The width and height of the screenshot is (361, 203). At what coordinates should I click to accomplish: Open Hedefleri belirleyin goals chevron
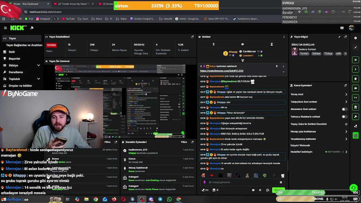346,152
